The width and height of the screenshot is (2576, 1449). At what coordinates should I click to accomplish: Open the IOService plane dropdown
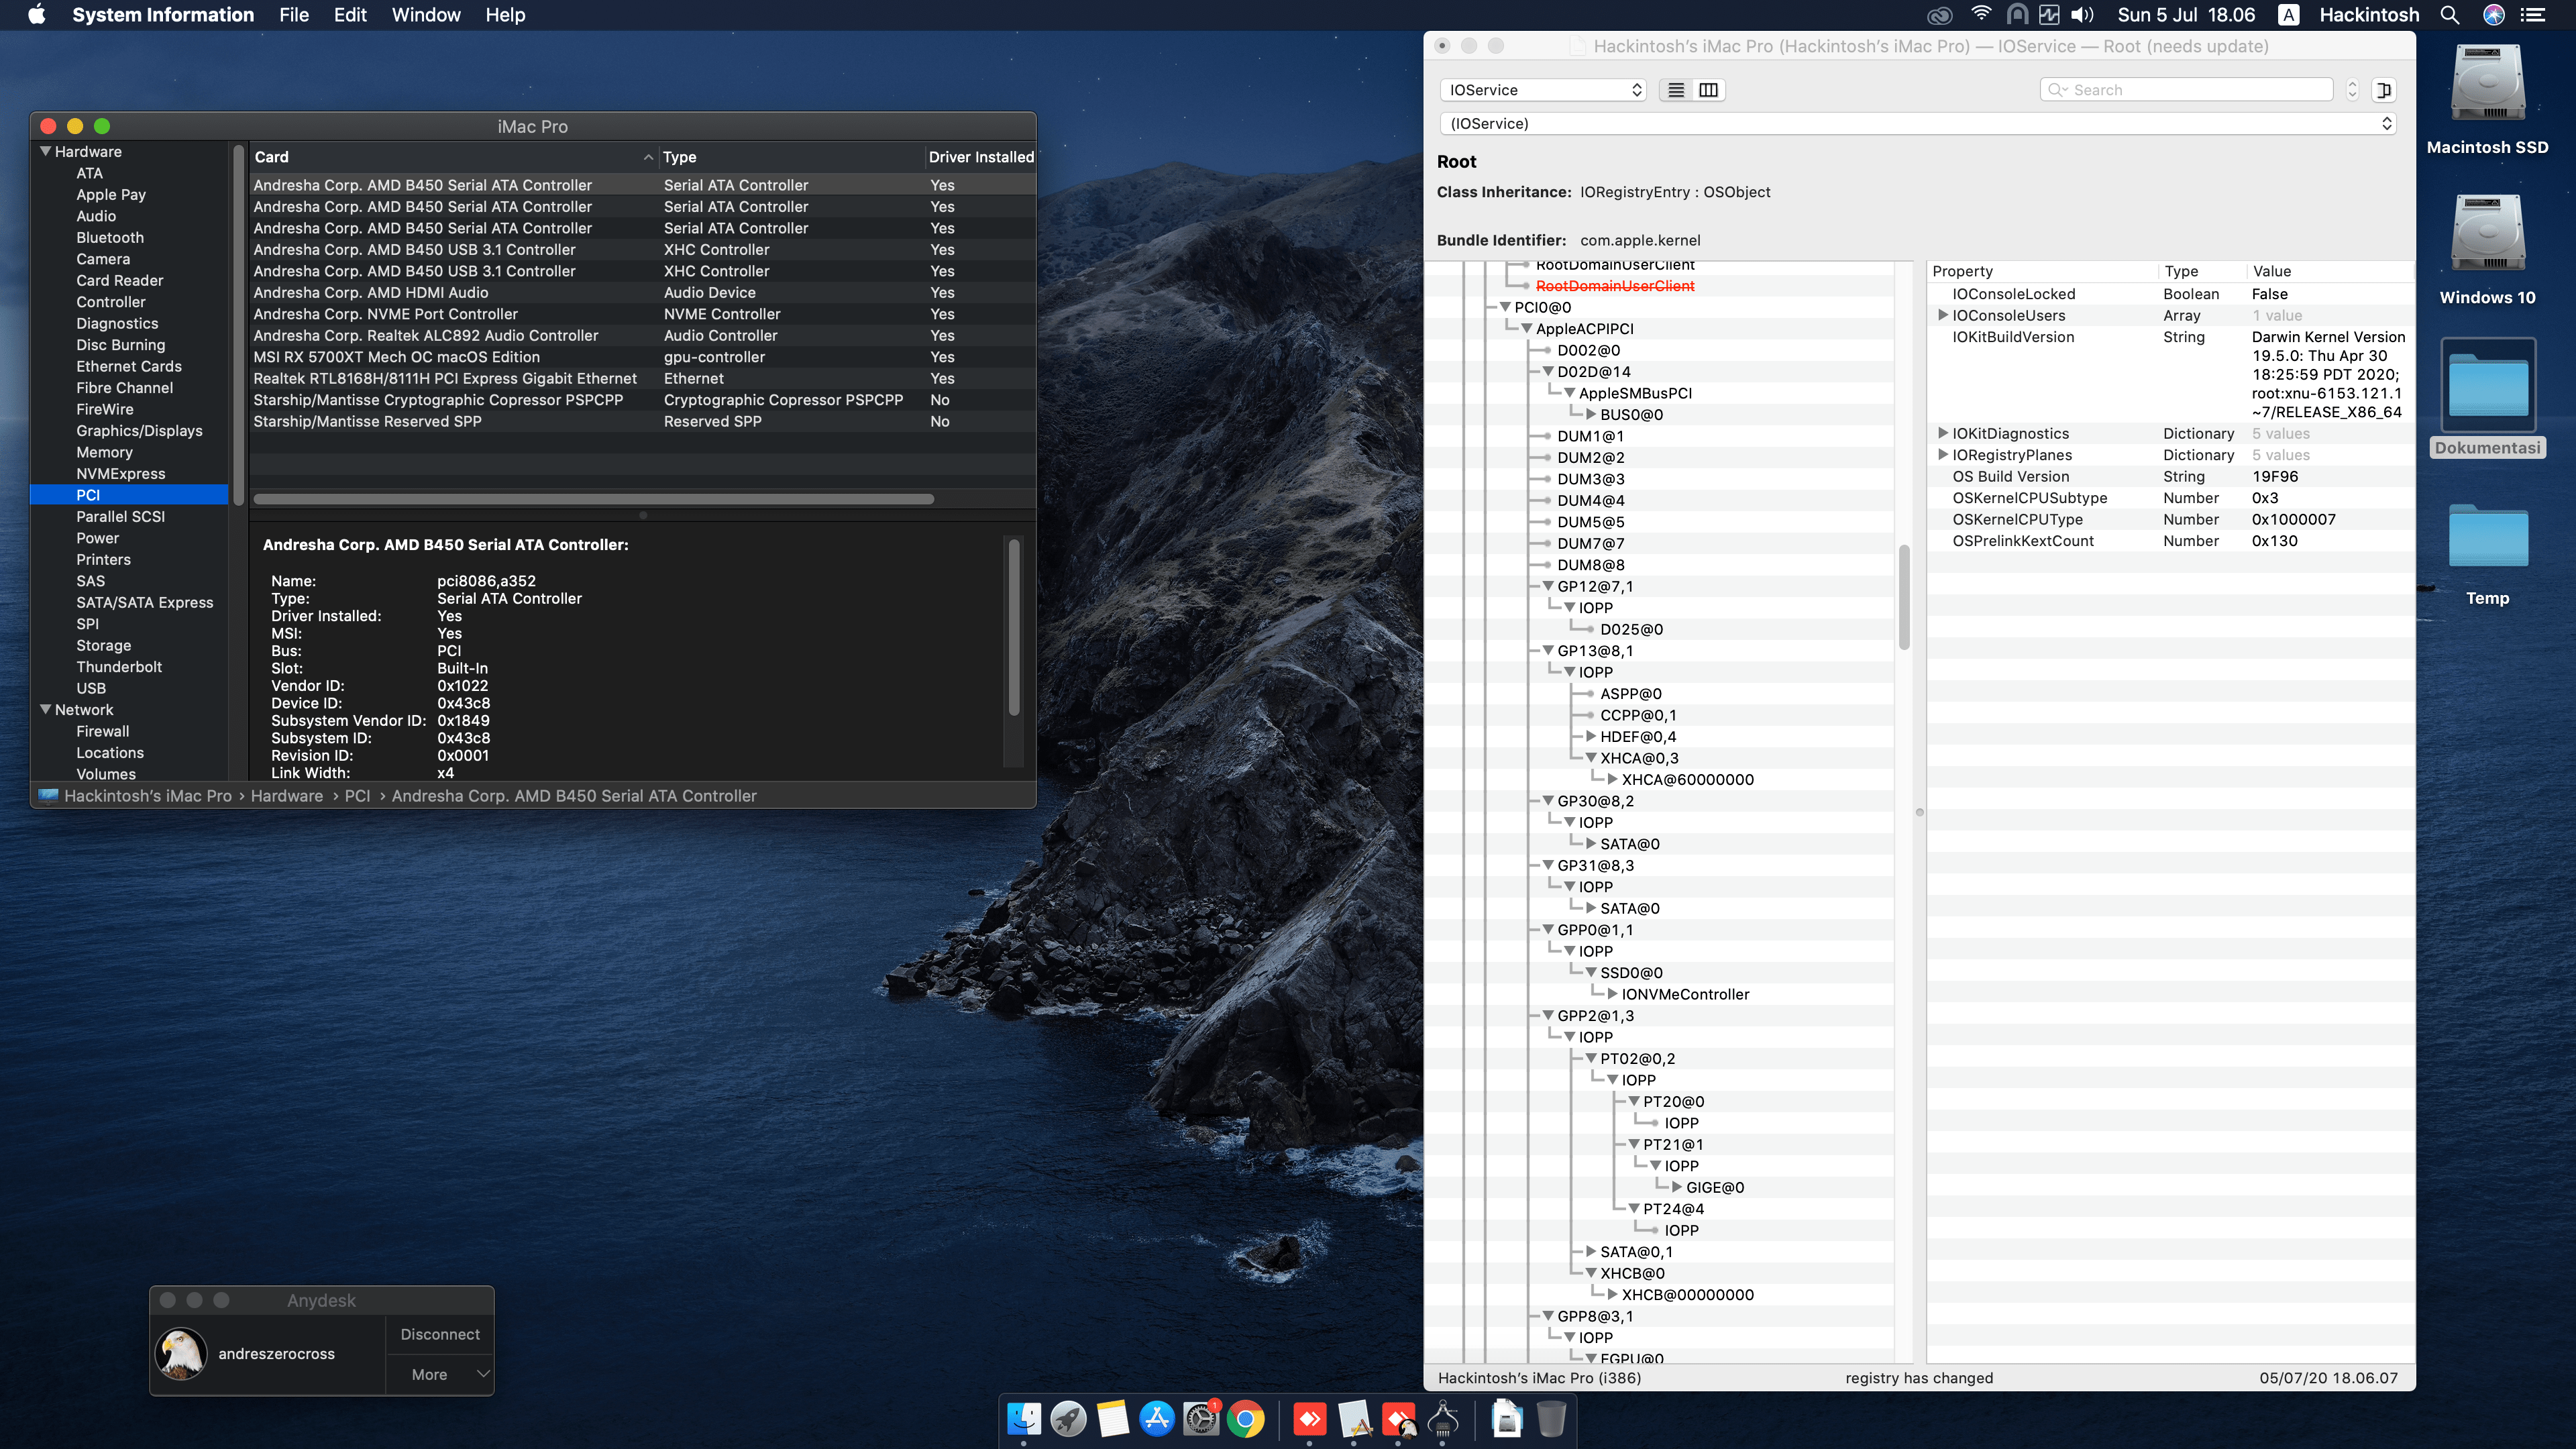coord(1544,90)
